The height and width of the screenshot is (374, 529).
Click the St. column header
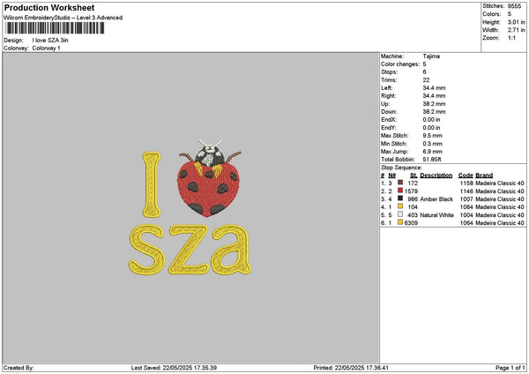(414, 176)
